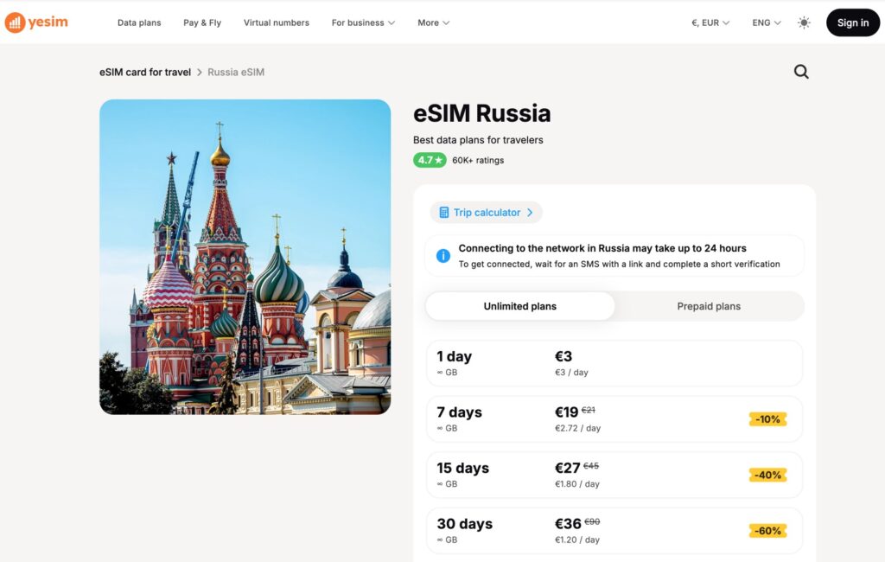Click the -60% discount badge

pos(767,531)
